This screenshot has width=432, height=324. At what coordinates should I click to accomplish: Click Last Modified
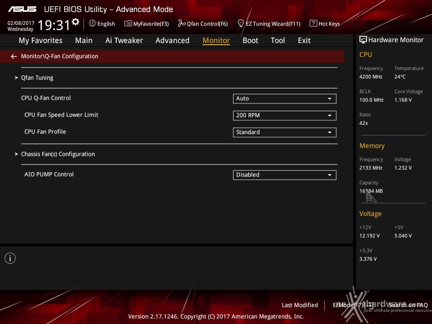click(300, 305)
